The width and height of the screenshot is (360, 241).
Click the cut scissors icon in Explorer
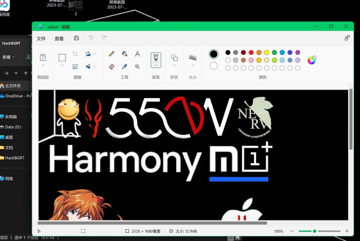pos(29,57)
